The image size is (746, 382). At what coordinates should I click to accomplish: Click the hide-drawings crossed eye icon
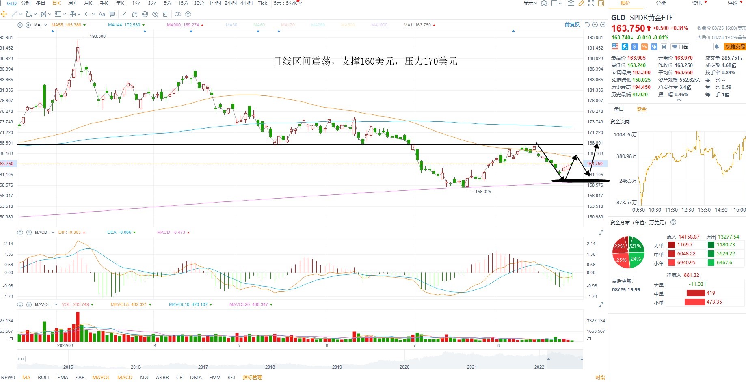pos(155,14)
